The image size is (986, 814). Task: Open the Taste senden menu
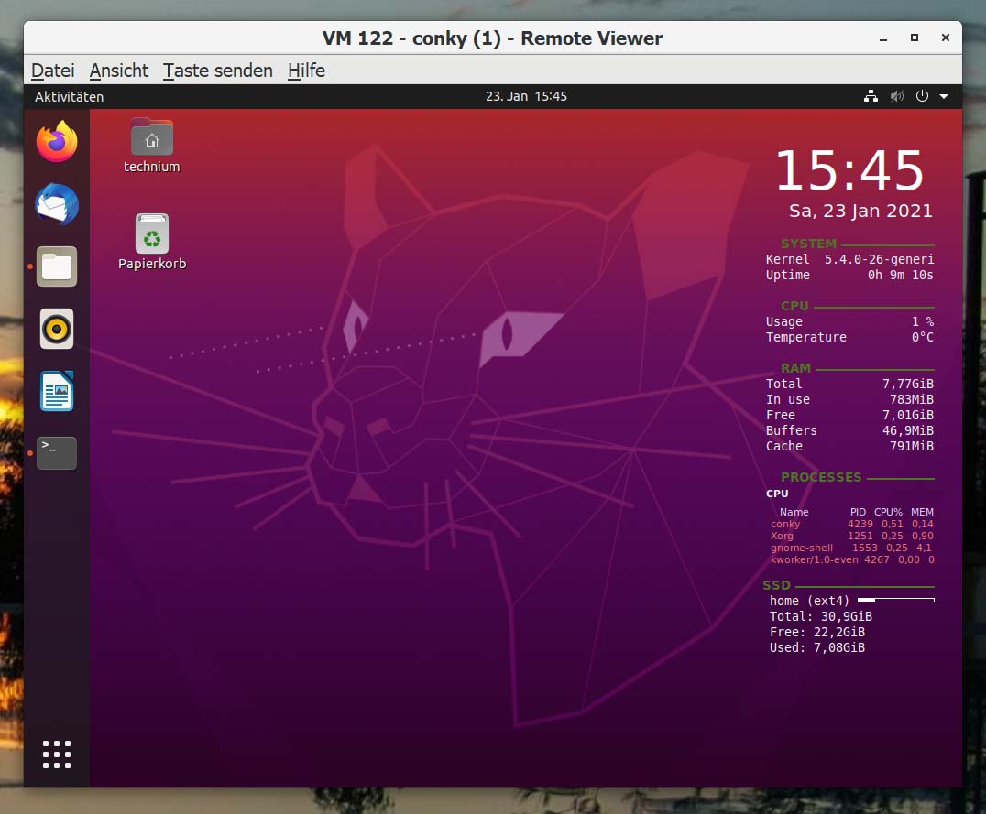point(217,71)
